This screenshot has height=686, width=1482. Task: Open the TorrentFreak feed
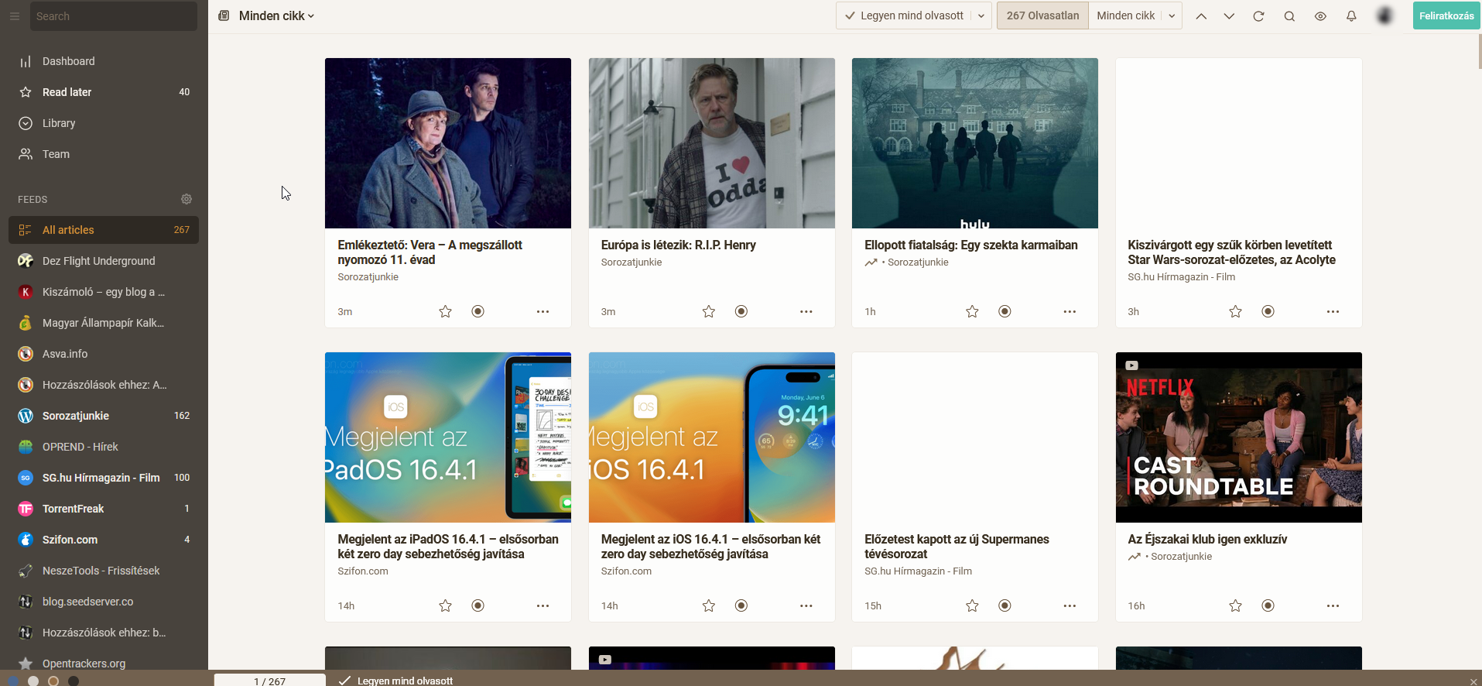coord(104,509)
